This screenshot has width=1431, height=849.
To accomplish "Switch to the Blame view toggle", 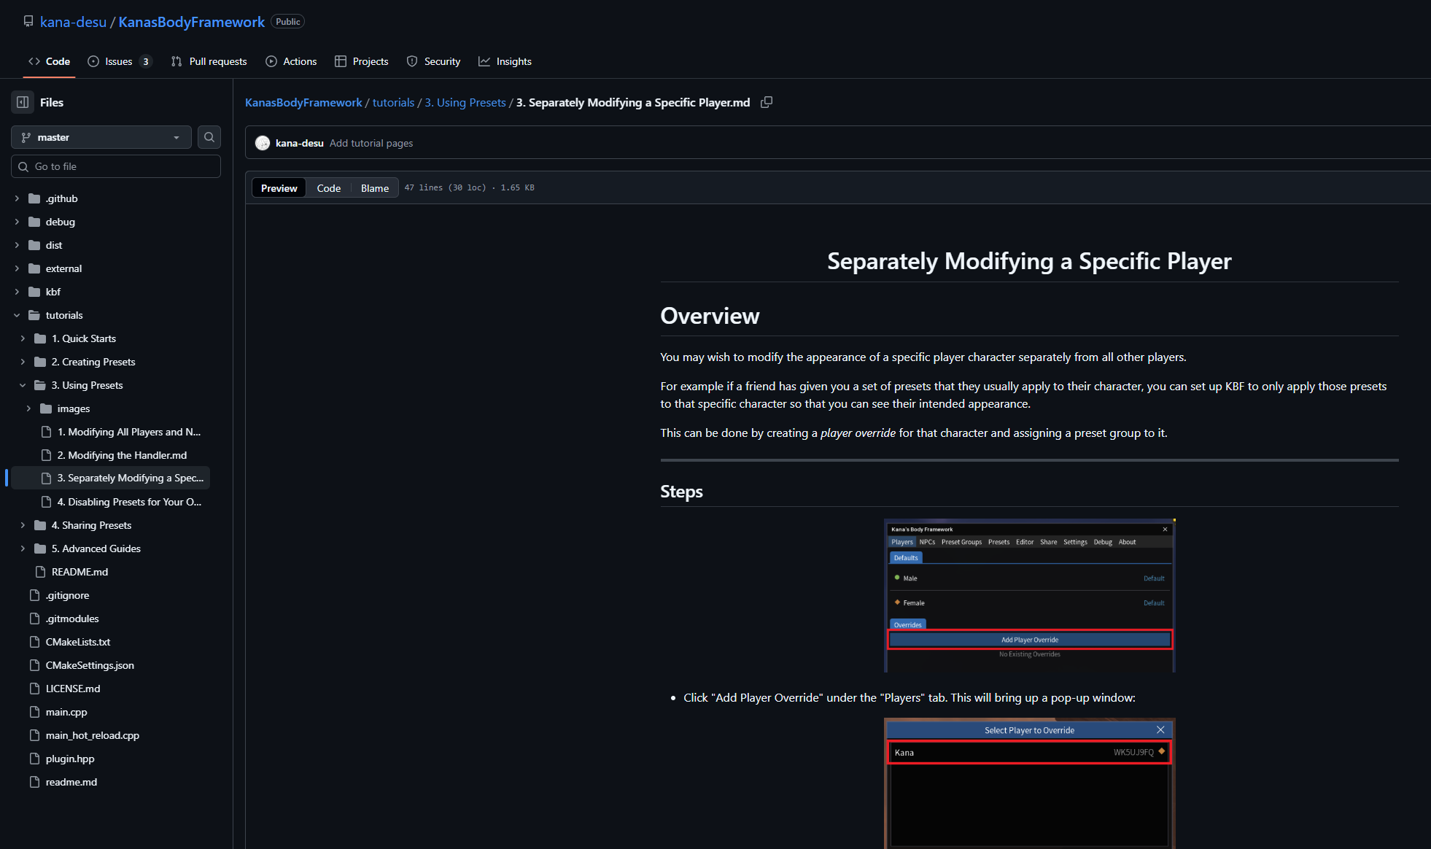I will coord(374,188).
